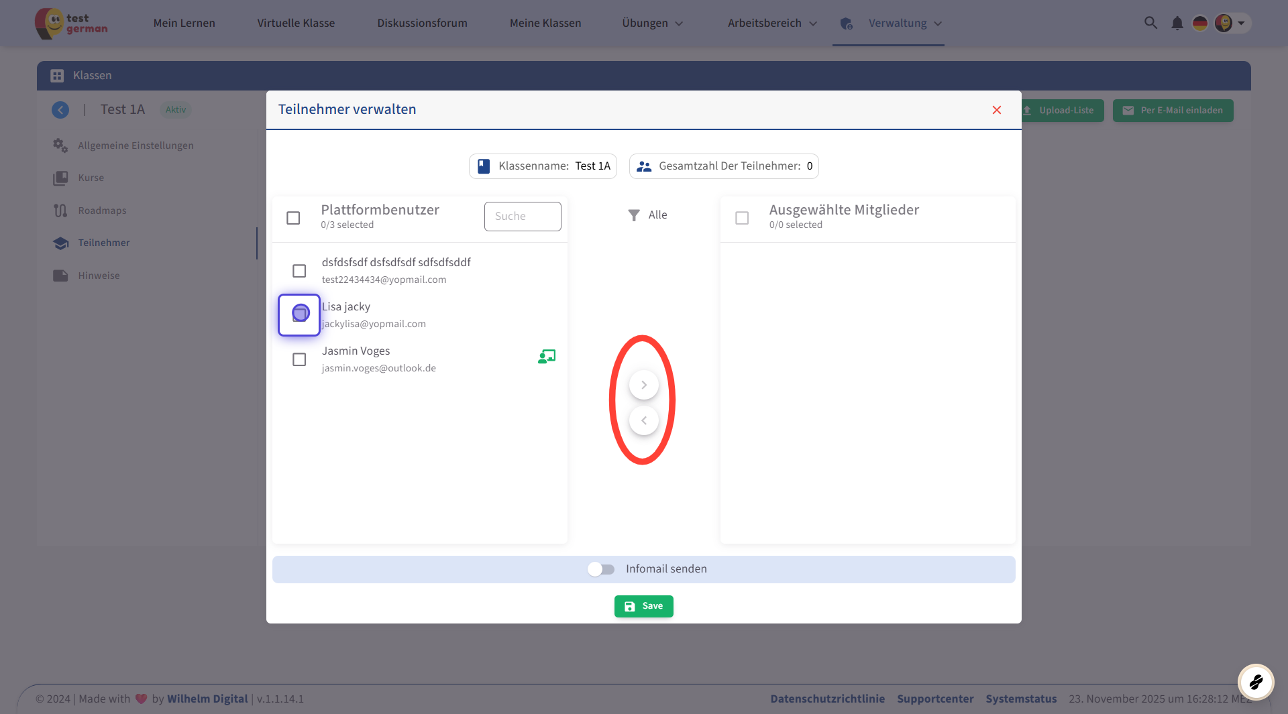Select the Jasmin Voges checkbox
1288x714 pixels.
pos(299,359)
